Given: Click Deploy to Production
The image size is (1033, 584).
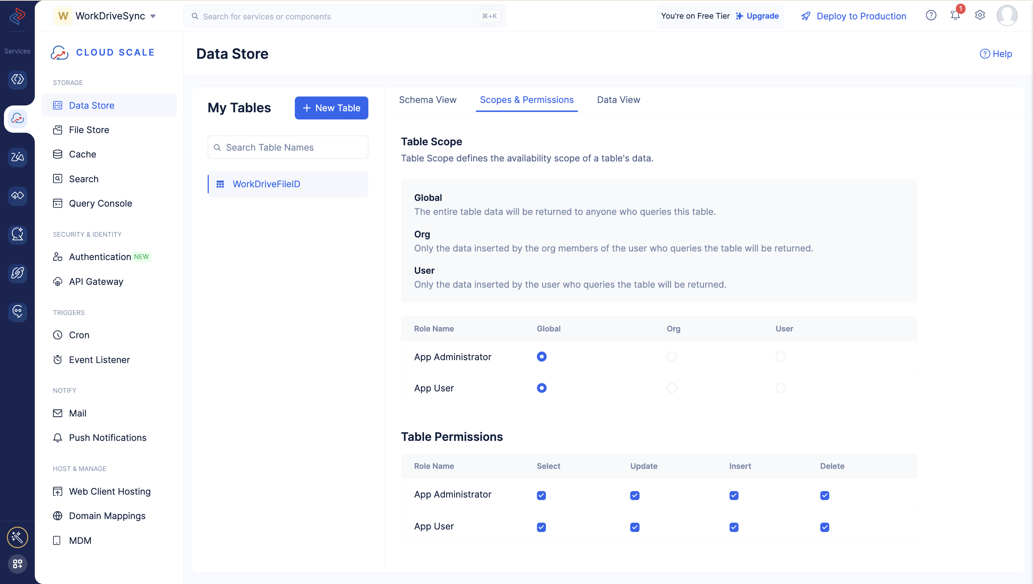Looking at the screenshot, I should (854, 16).
